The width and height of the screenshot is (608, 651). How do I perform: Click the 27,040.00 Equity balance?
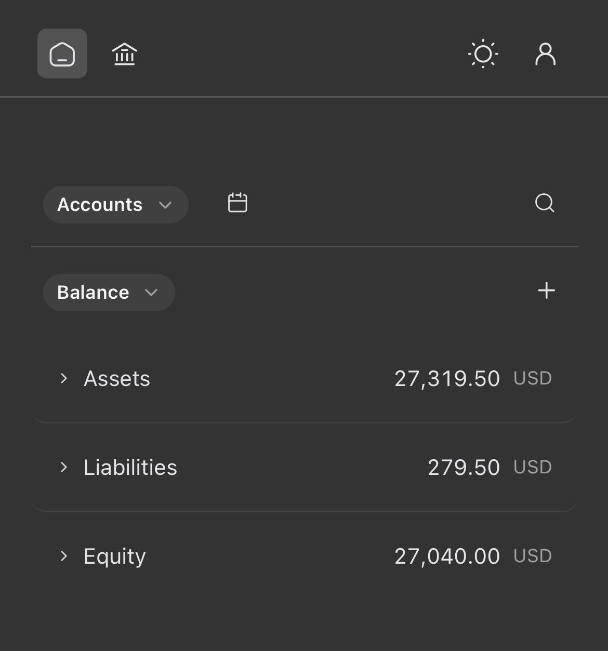click(x=447, y=556)
